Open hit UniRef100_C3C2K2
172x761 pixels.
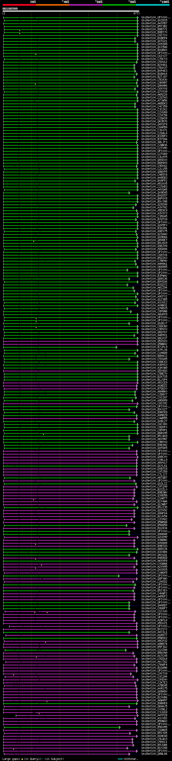(154, 109)
